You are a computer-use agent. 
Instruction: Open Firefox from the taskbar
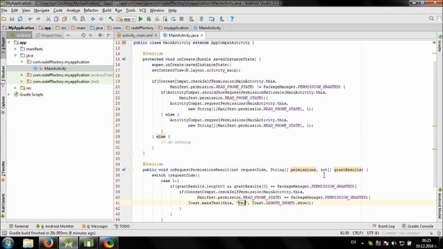(x=48, y=243)
